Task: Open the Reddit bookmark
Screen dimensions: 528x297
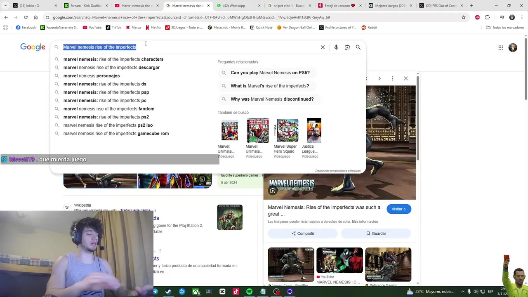Action: [x=369, y=28]
